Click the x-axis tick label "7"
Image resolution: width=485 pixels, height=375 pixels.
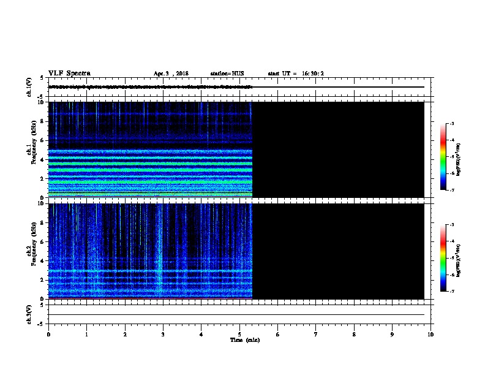pyautogui.click(x=316, y=335)
